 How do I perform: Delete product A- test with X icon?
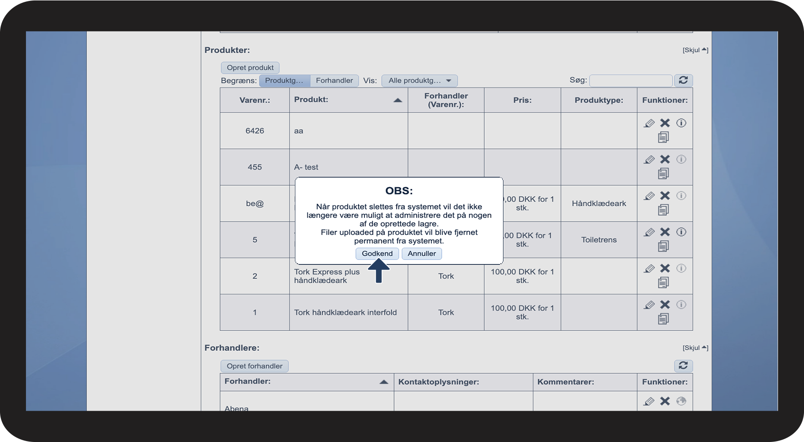[x=665, y=159]
